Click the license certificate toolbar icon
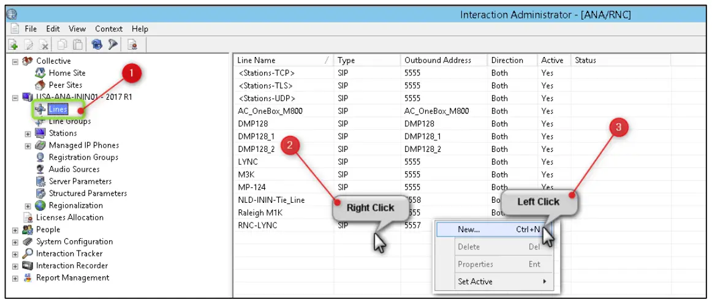This screenshot has width=712, height=302. 132,44
